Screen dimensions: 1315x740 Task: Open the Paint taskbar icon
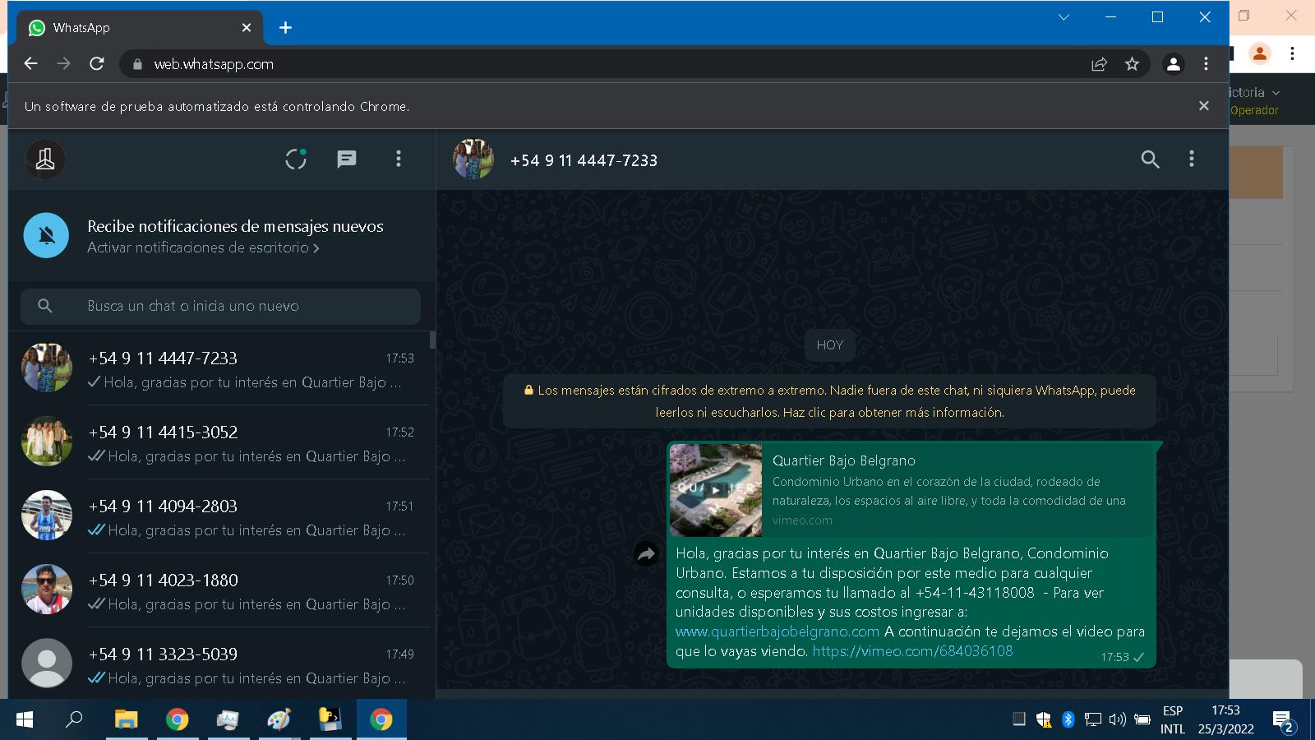click(279, 719)
